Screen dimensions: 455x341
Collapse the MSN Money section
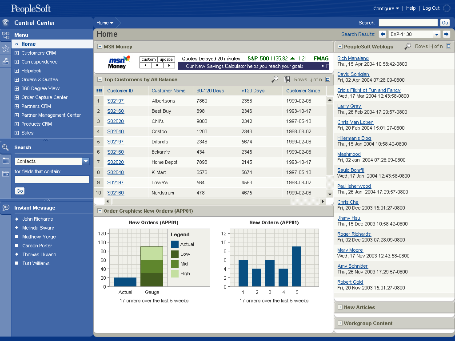pos(99,47)
